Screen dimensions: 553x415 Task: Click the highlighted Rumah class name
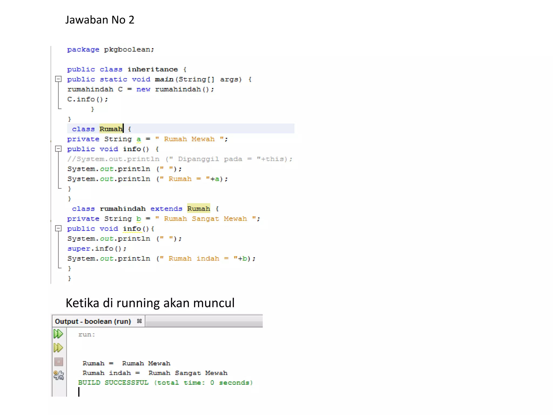click(111, 129)
